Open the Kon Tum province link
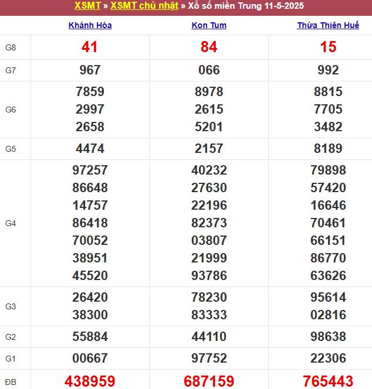372x389 pixels. point(209,25)
